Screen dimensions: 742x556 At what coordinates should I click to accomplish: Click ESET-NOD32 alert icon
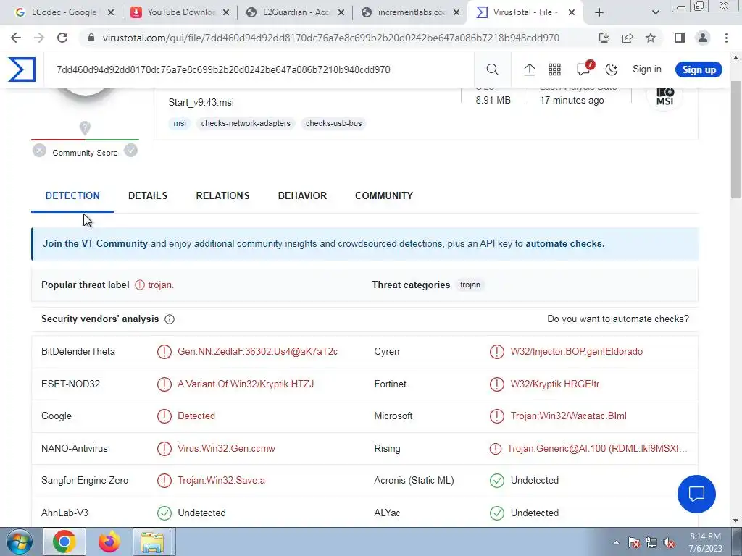point(164,384)
